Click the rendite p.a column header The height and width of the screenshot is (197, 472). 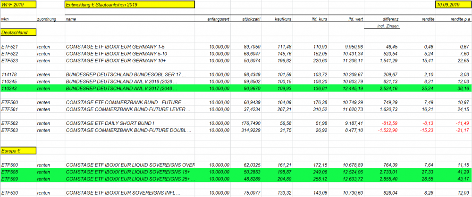pyautogui.click(x=461, y=19)
